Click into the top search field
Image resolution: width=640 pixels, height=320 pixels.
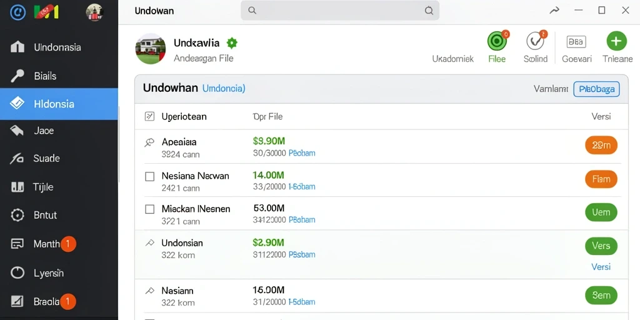(340, 11)
